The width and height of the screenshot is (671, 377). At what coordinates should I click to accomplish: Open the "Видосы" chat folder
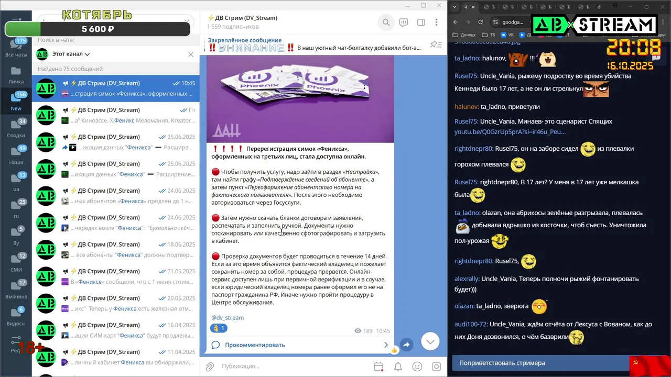[16, 317]
